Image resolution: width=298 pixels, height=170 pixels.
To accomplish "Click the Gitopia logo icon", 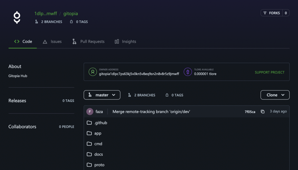I will coord(17,18).
